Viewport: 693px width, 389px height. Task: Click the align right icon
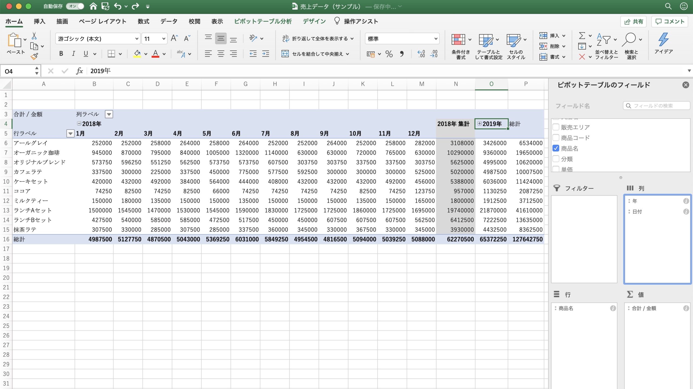click(233, 54)
